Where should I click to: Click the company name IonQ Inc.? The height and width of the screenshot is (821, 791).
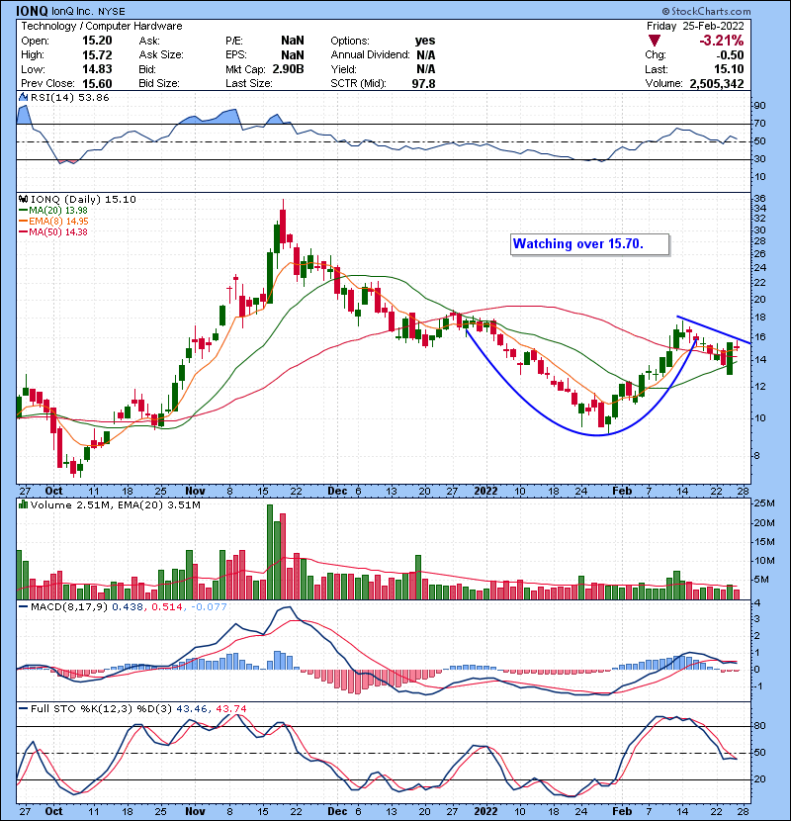[x=73, y=12]
